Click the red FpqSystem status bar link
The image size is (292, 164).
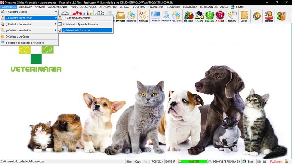pyautogui.click(x=276, y=161)
